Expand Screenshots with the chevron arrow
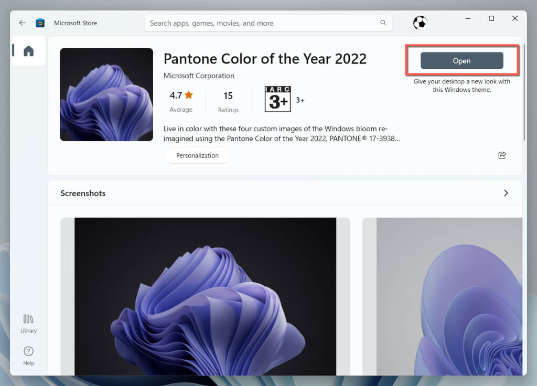The height and width of the screenshot is (386, 537). [506, 193]
